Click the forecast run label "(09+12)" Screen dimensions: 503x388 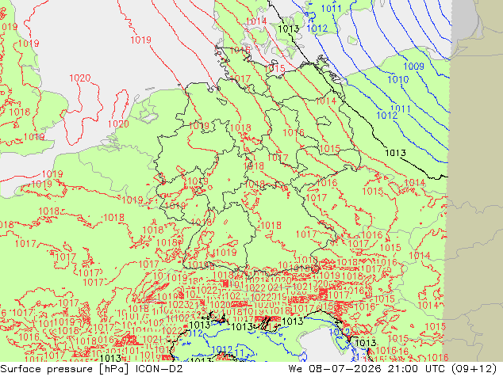point(474,369)
